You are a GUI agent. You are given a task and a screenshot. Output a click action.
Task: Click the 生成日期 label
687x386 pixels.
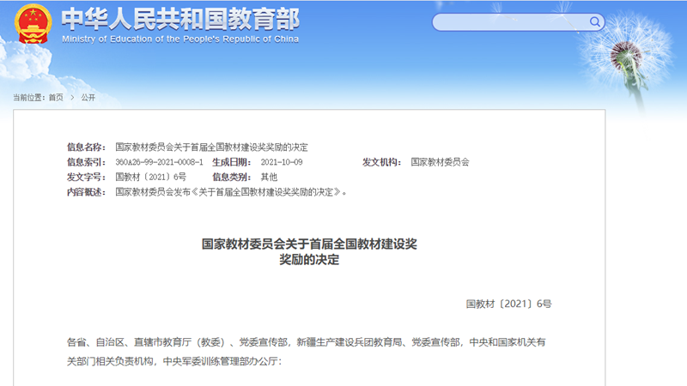[x=232, y=162]
